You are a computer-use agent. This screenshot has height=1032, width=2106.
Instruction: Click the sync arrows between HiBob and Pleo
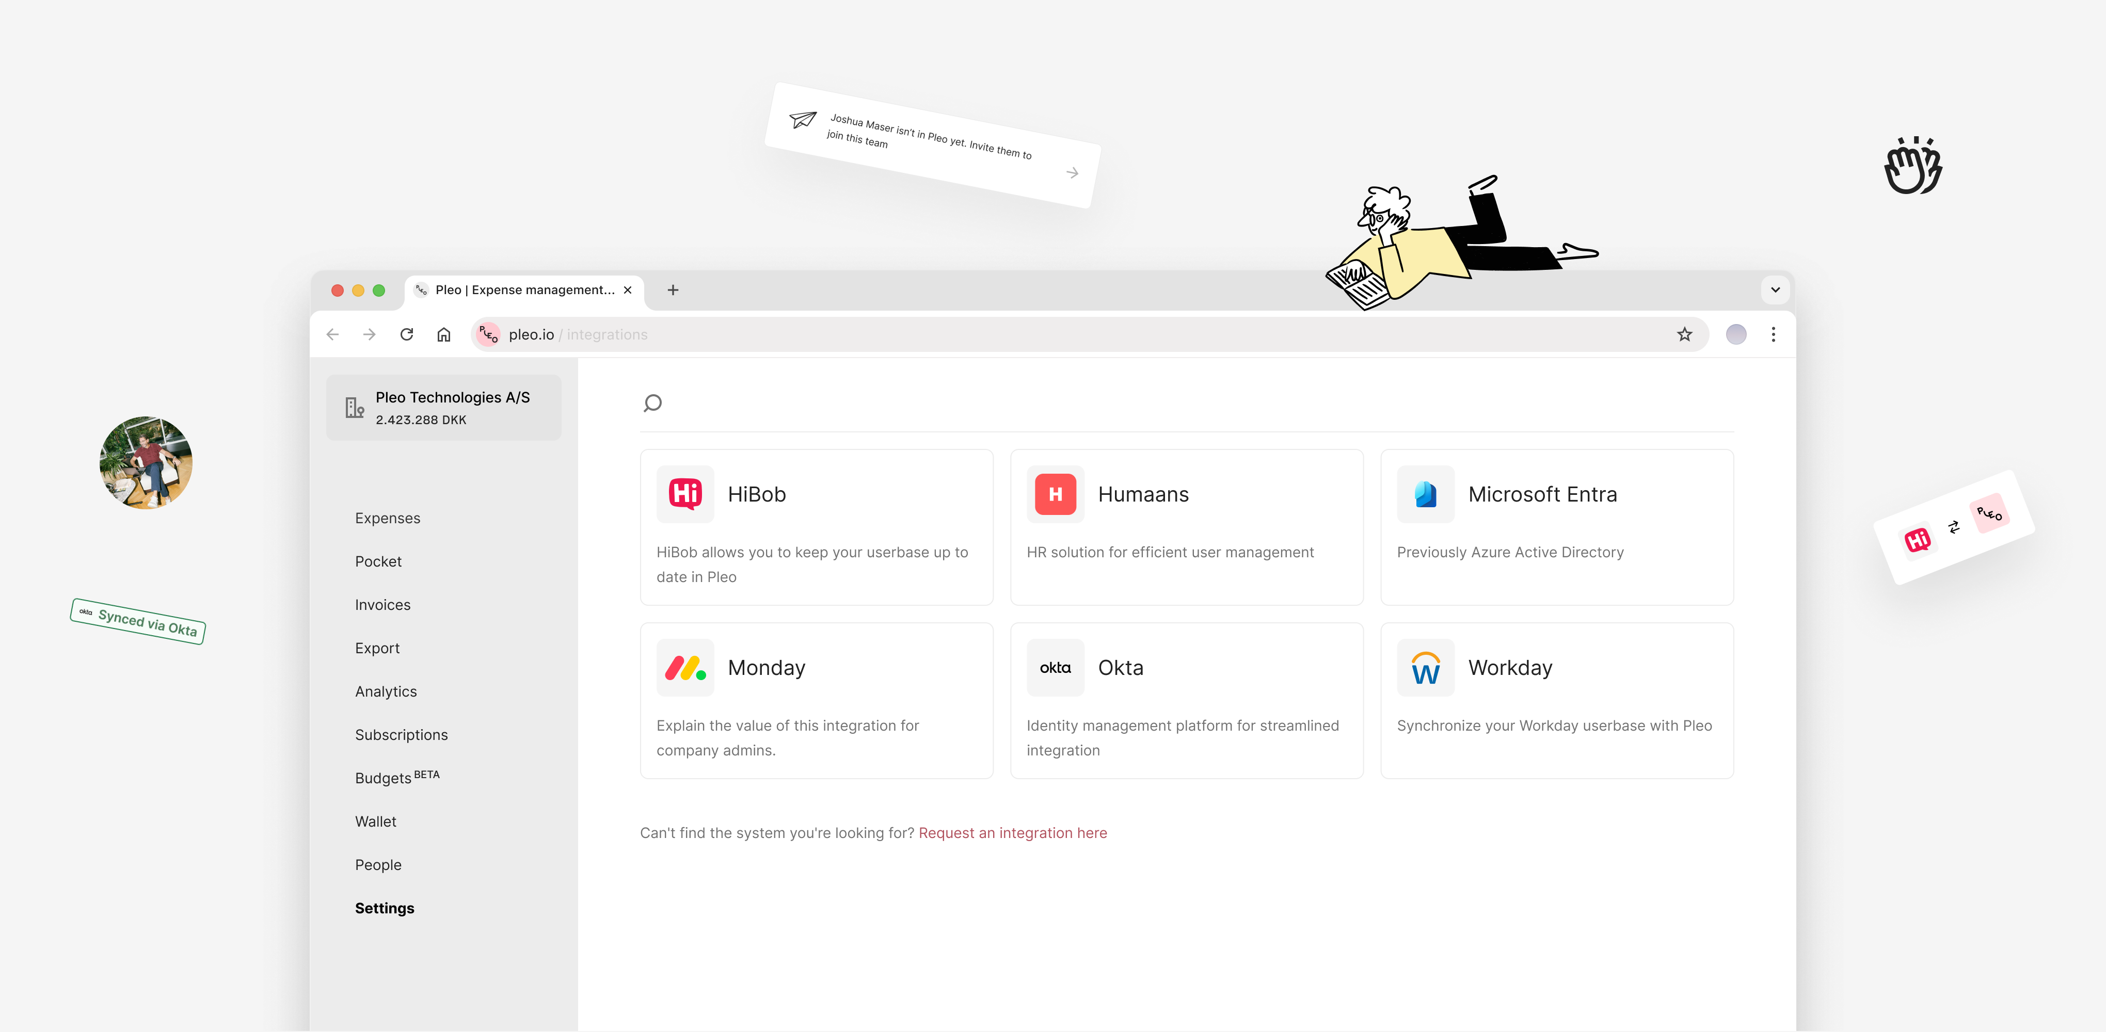(x=1954, y=527)
